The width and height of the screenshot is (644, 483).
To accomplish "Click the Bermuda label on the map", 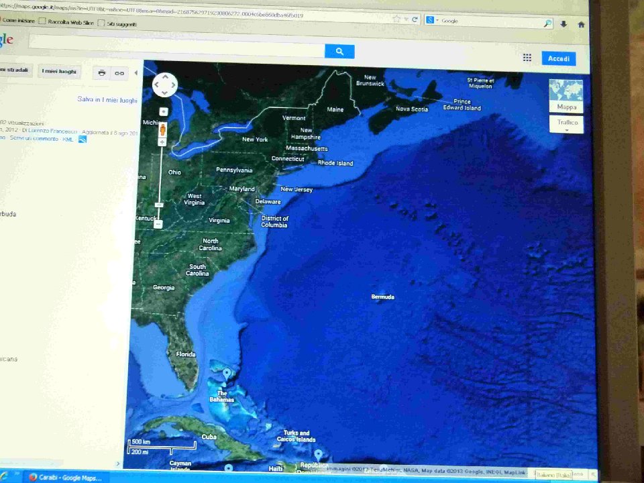I will 383,297.
